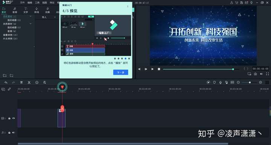Toggle lock on video track 1

click(9, 118)
